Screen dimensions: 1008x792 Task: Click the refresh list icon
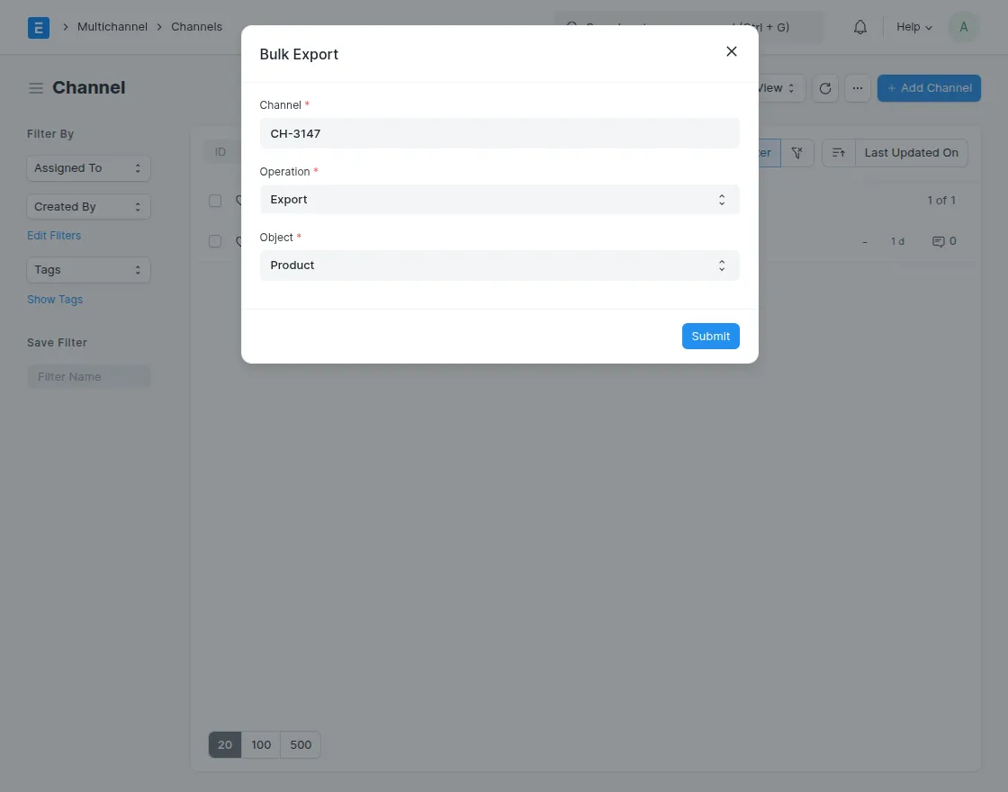coord(825,88)
